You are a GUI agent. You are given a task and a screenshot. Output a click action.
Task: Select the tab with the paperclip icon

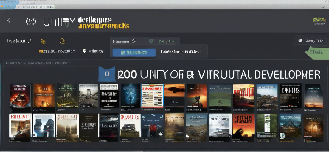pyautogui.click(x=125, y=41)
